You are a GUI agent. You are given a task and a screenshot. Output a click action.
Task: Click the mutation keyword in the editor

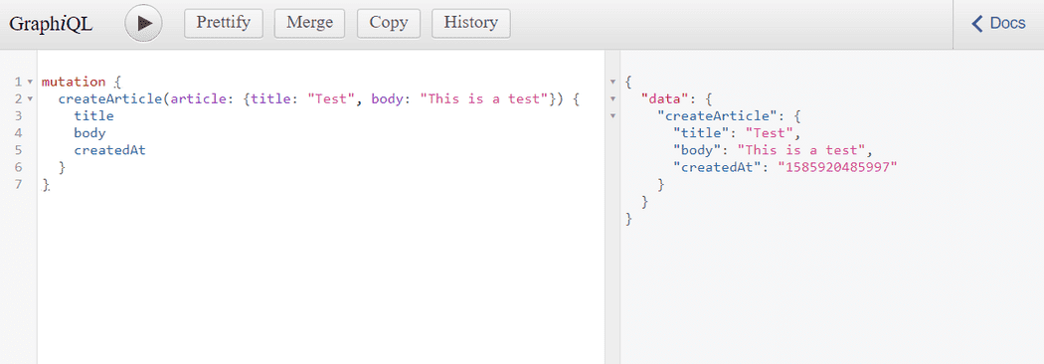pos(74,82)
